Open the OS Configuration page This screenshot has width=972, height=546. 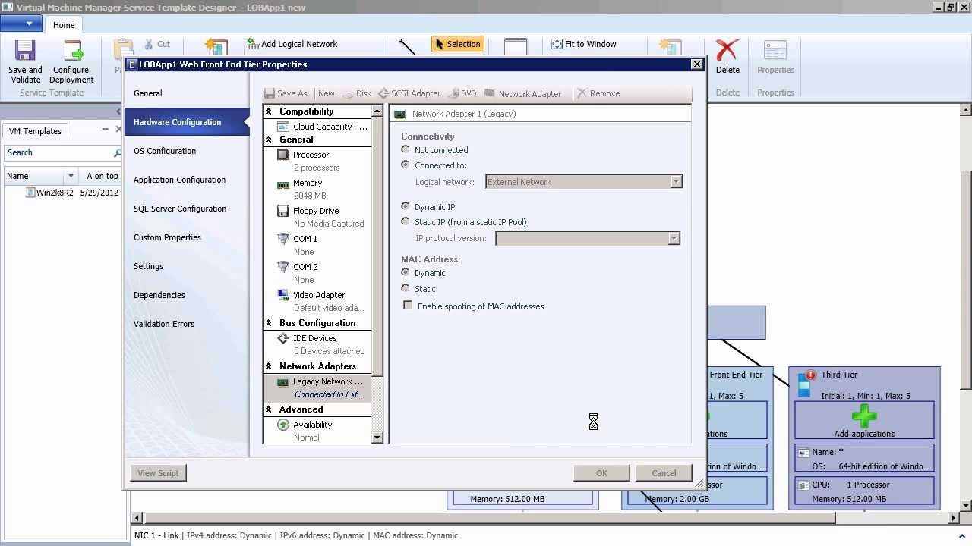pyautogui.click(x=186, y=151)
